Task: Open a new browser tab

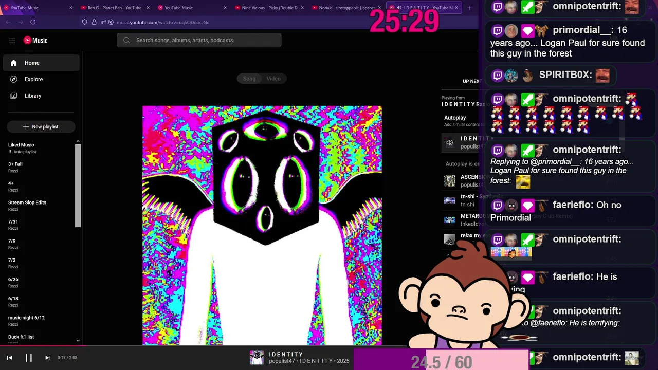Action: (x=469, y=8)
